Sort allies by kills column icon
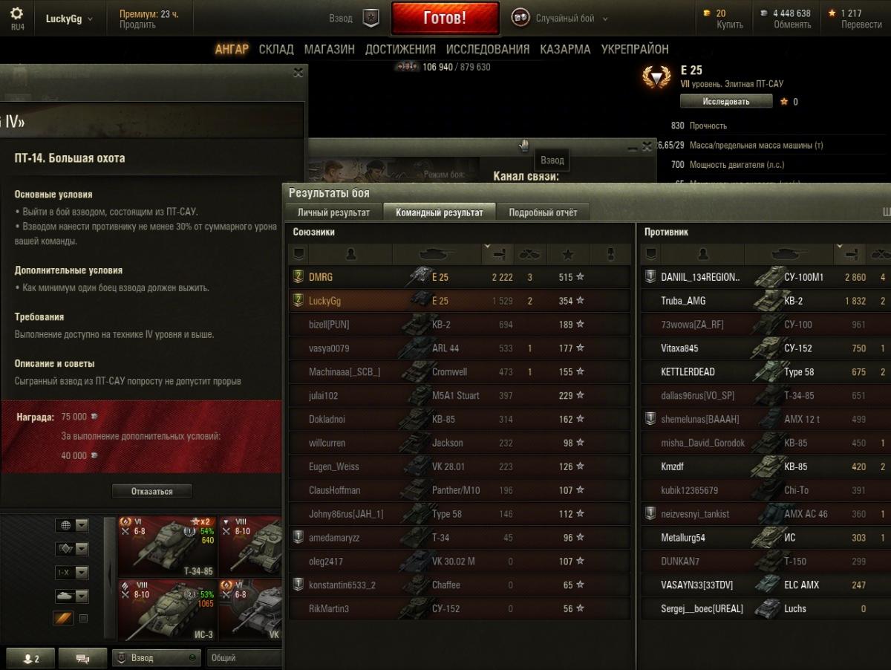 coord(531,254)
